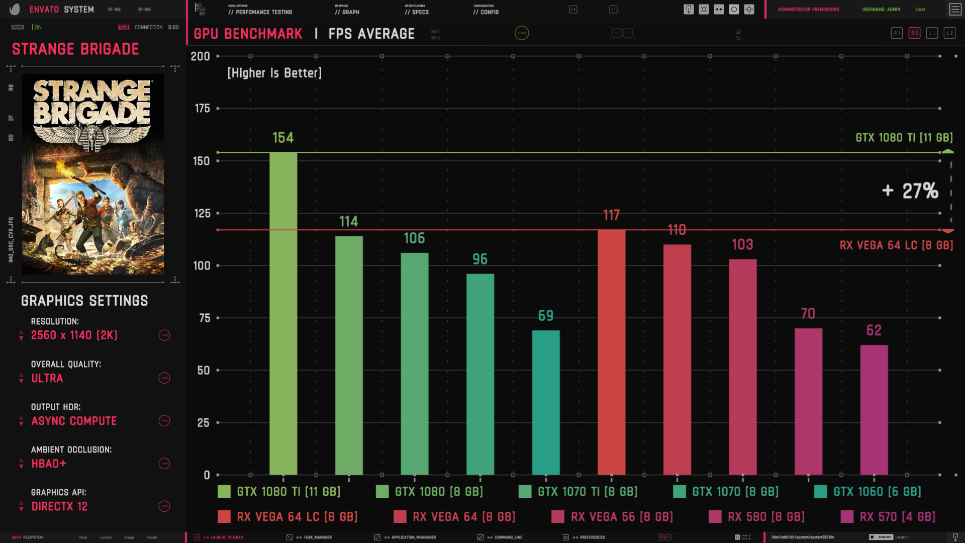The width and height of the screenshot is (965, 543).
Task: Adjust Overall Quality from Ultra using stepper arrows
Action: [x=21, y=378]
